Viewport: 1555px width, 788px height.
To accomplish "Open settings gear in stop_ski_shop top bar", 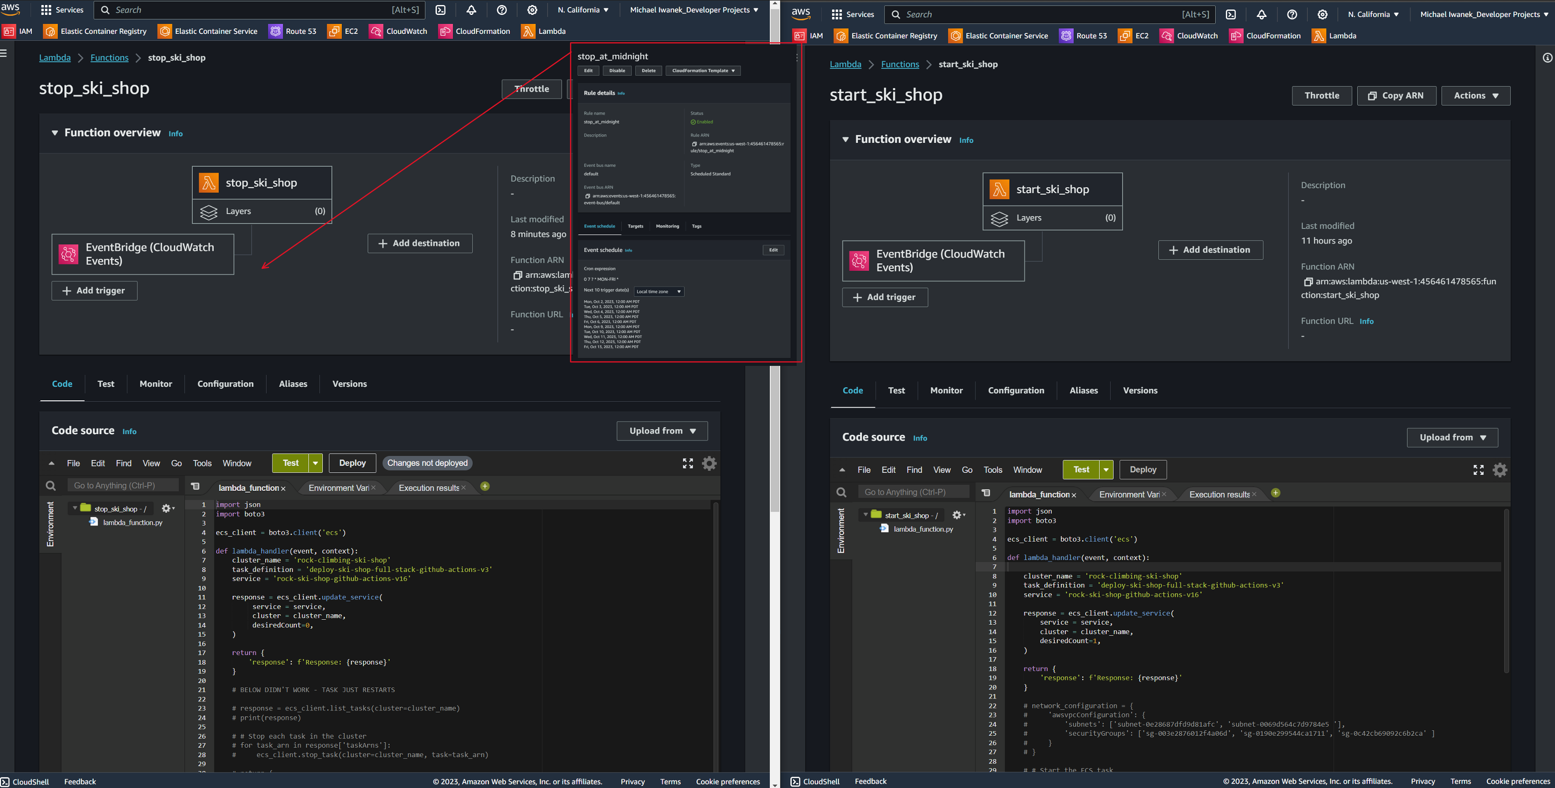I will pyautogui.click(x=532, y=9).
